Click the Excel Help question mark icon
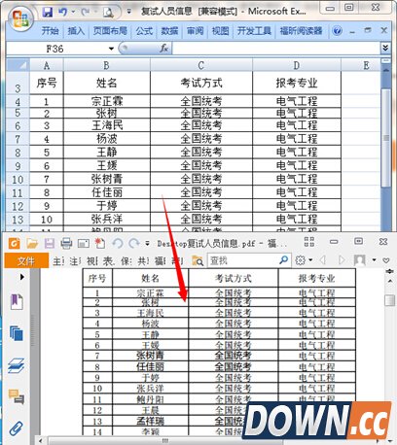This screenshot has height=445, width=397. (338, 31)
